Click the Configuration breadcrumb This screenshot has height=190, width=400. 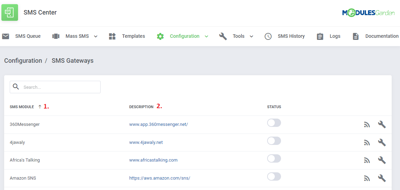(x=23, y=61)
